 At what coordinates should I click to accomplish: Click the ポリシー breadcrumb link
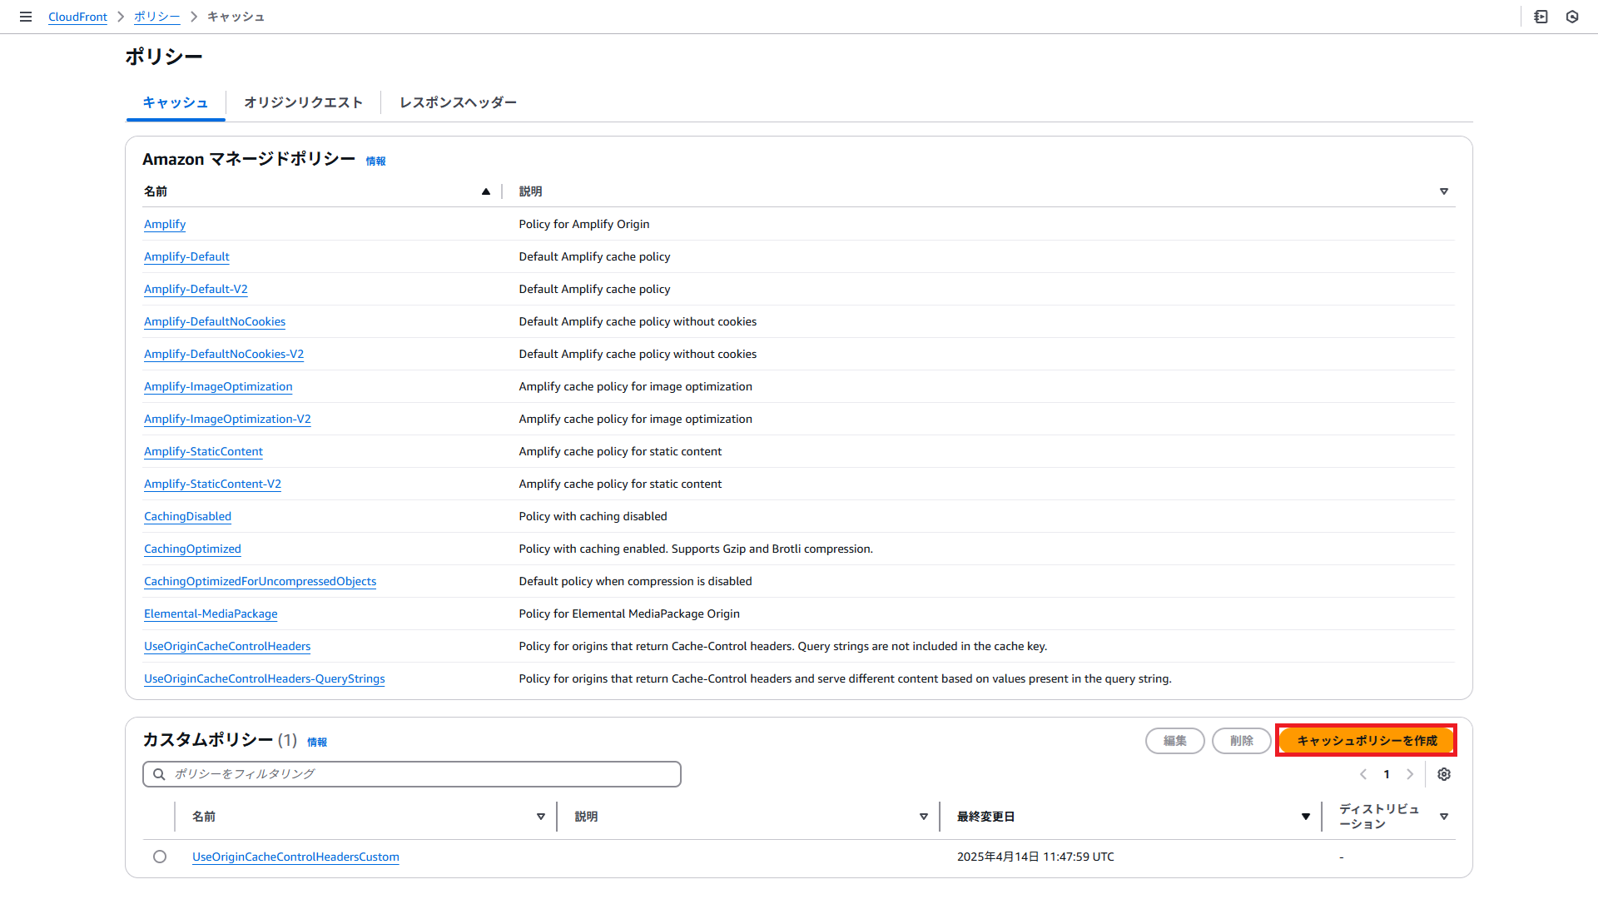[x=156, y=17]
